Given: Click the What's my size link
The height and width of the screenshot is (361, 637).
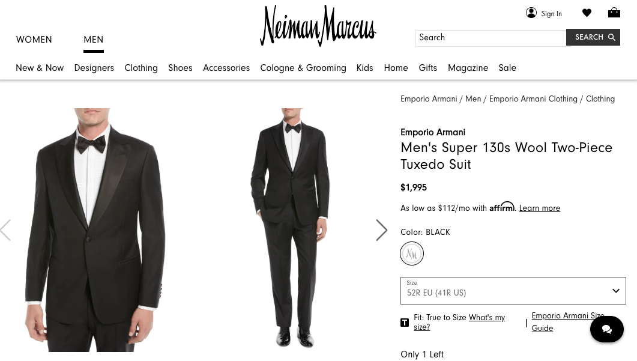Looking at the screenshot, I should 487,318.
